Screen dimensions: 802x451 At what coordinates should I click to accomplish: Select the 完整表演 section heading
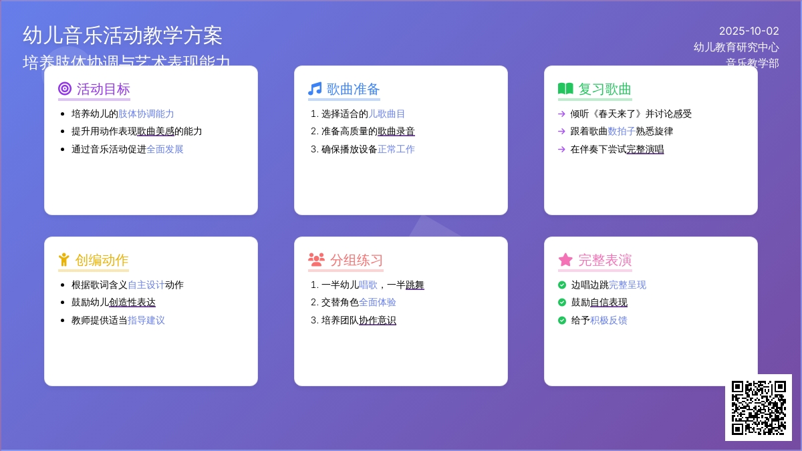point(604,260)
